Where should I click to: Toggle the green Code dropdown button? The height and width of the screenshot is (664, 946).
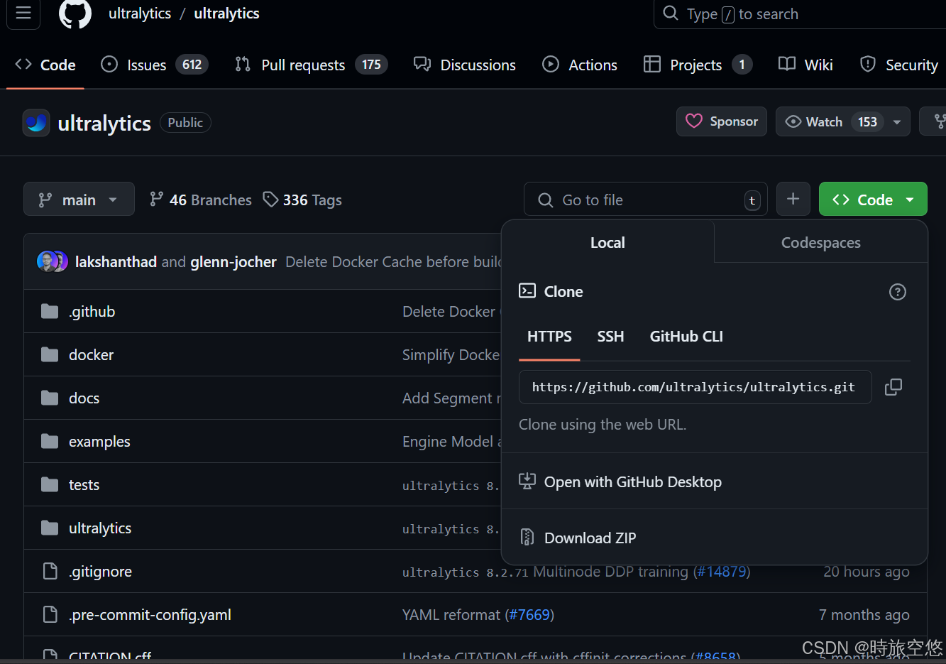click(873, 200)
